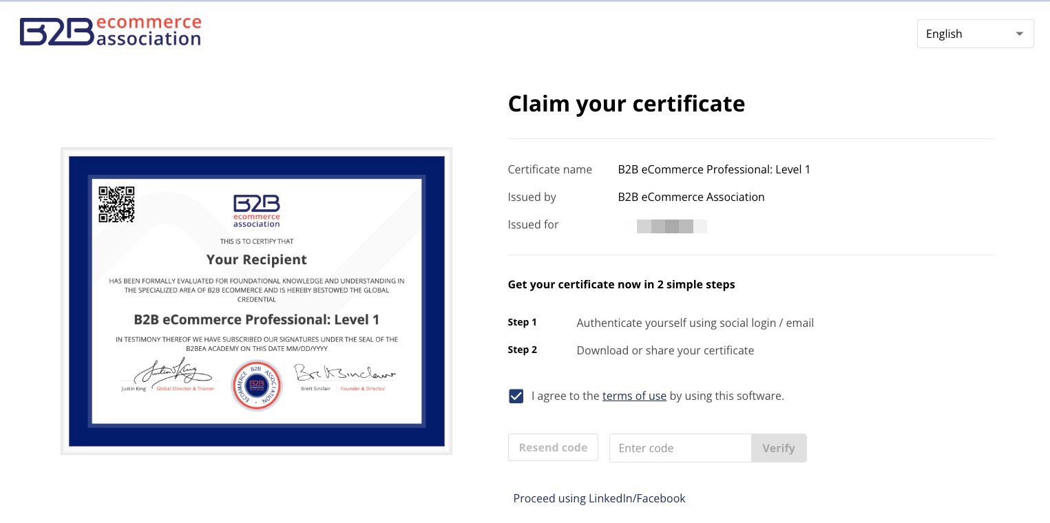Click the Resend code button

point(553,447)
